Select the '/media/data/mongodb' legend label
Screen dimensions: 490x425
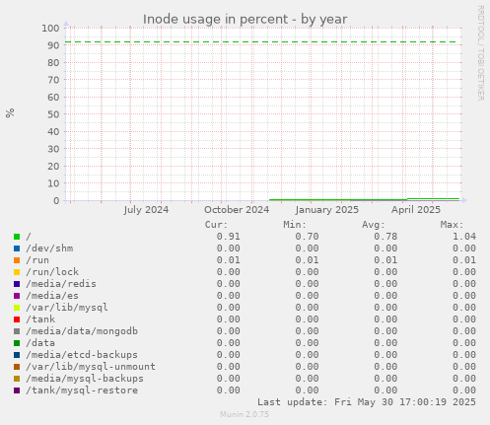pyautogui.click(x=82, y=331)
